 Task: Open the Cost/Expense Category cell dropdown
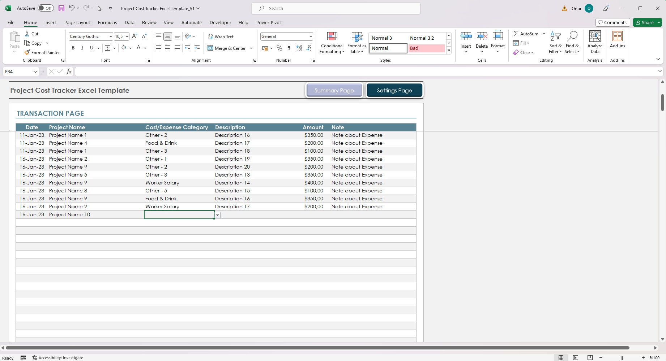pyautogui.click(x=217, y=215)
